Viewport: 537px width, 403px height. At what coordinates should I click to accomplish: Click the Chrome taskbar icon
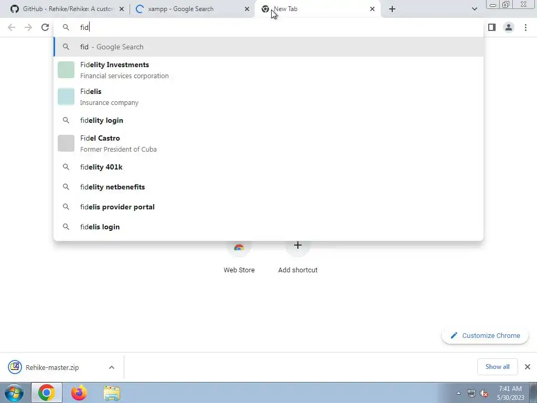[47, 393]
